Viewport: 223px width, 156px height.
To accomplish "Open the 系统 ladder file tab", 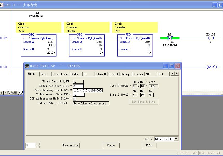I will coord(14,93).
